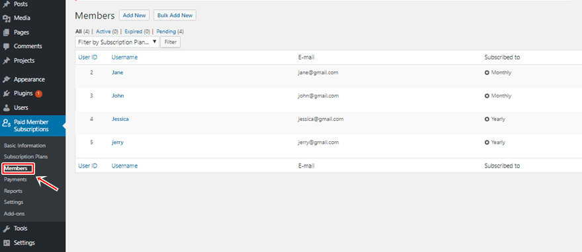Click email jessica@gmail.com

pos(321,119)
